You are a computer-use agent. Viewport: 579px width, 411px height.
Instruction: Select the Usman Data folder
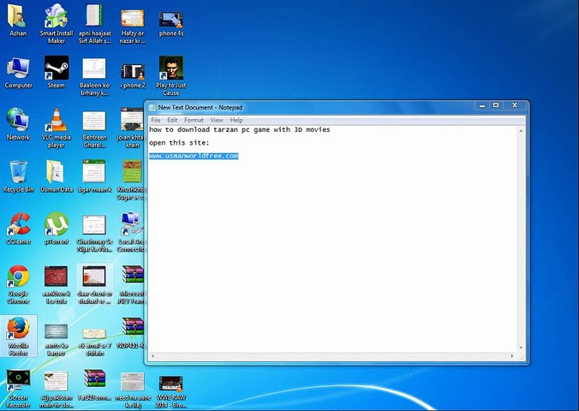(x=56, y=171)
